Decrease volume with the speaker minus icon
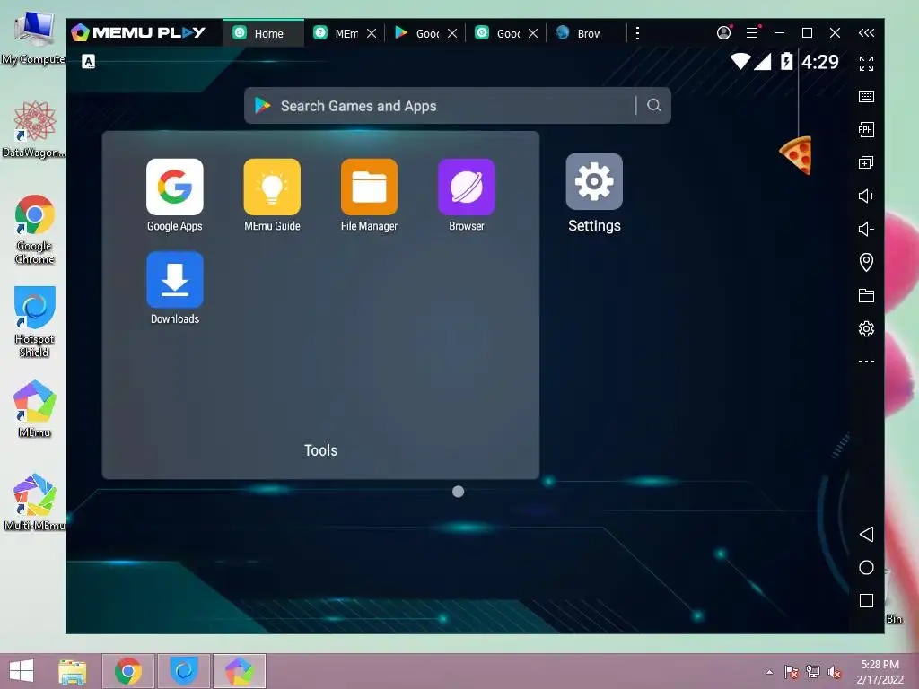The width and height of the screenshot is (919, 689). pyautogui.click(x=866, y=229)
